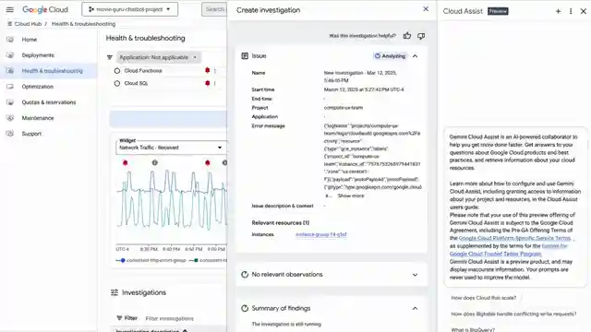Click the Health & troubleshooting breadcrumb text

point(84,24)
